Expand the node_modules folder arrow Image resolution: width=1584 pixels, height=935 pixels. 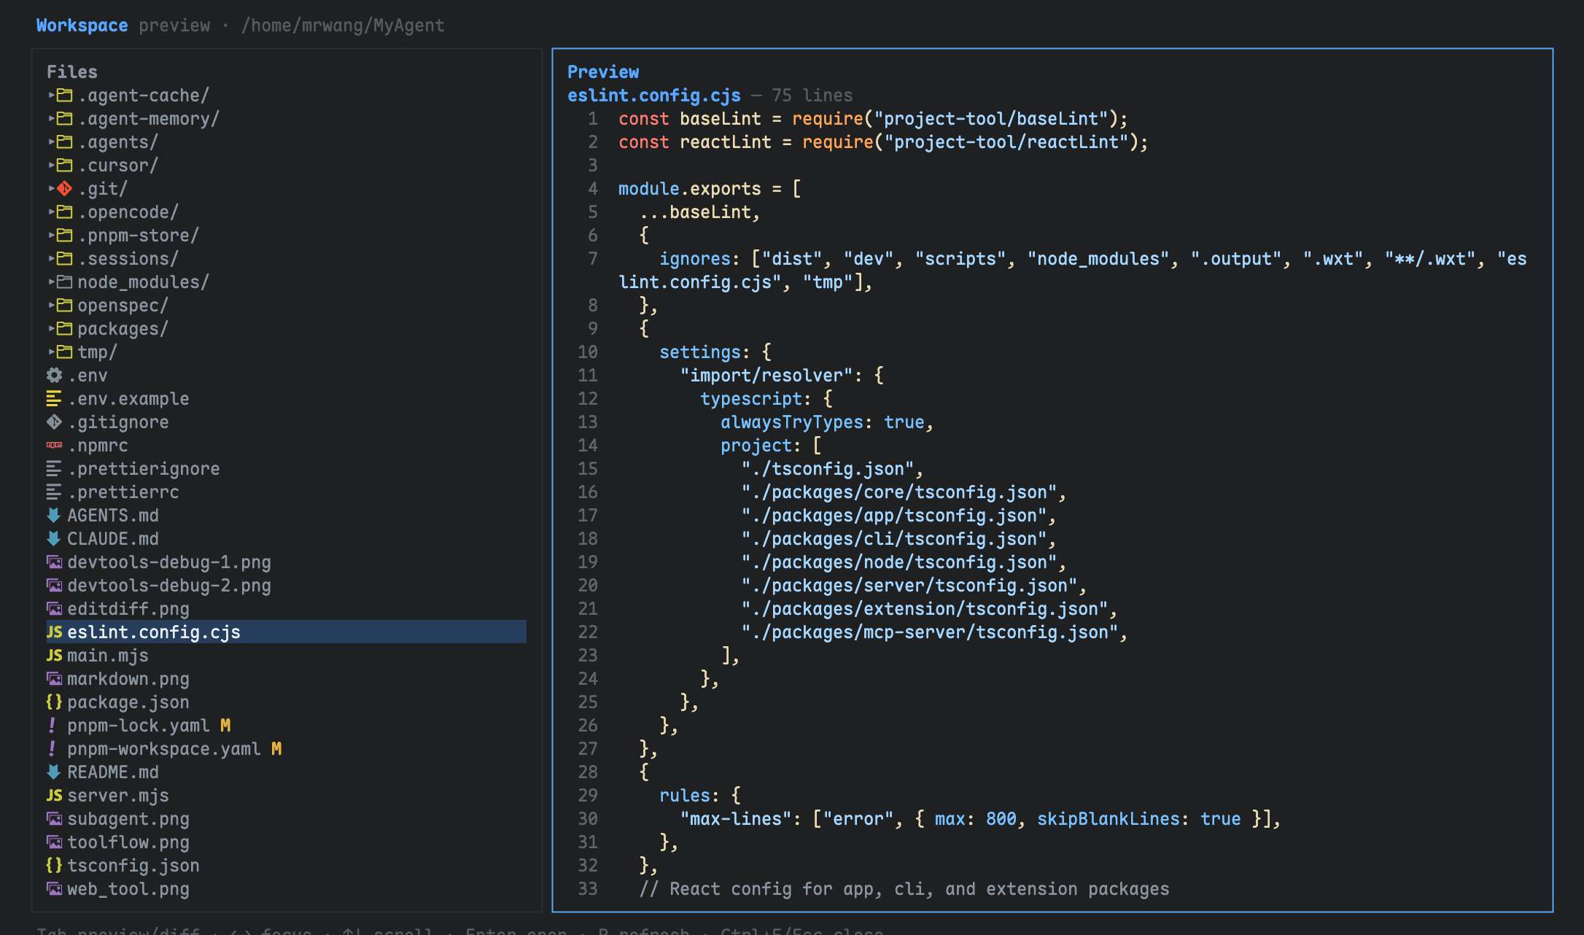click(x=52, y=282)
